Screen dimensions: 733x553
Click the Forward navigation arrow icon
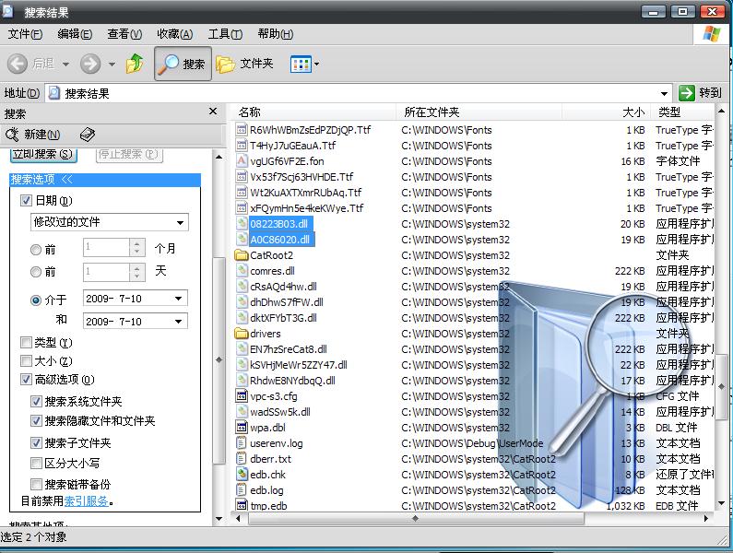pyautogui.click(x=90, y=64)
